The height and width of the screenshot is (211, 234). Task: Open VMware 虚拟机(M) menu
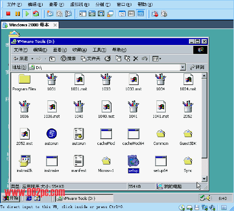pos(79,4)
